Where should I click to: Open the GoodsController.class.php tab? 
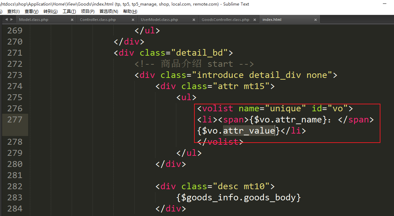click(225, 20)
